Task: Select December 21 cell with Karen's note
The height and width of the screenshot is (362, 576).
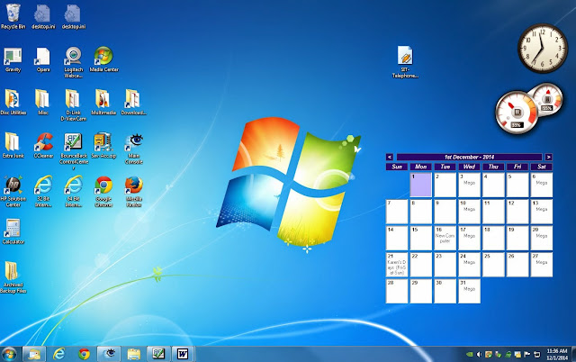Action: coord(397,265)
